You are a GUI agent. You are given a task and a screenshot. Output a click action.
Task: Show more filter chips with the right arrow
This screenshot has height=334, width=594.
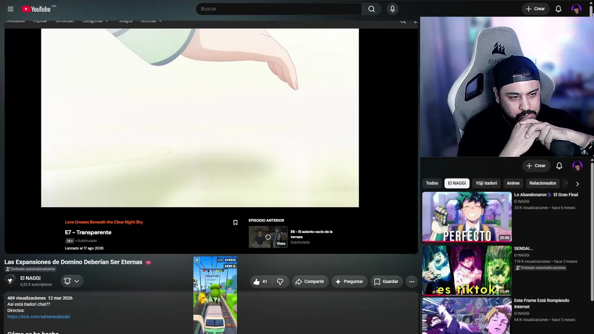(x=577, y=184)
